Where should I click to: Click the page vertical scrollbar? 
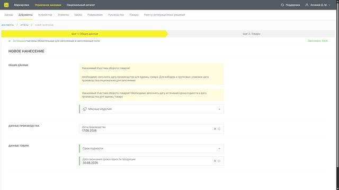click(x=337, y=86)
